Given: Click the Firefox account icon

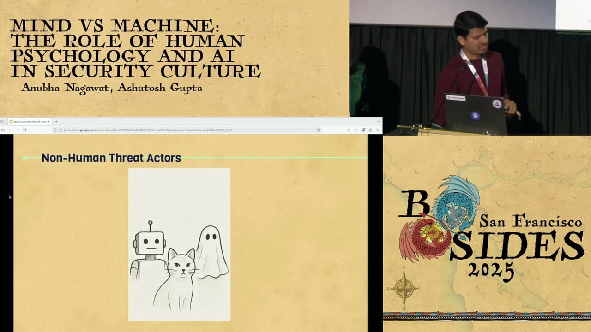Looking at the screenshot, I should (x=371, y=130).
